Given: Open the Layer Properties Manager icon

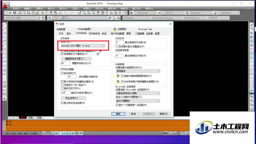Looking at the screenshot, I should tap(49, 18).
